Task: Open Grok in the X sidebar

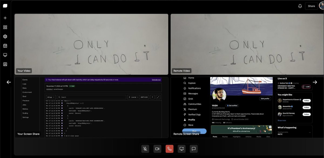Action: point(188,99)
